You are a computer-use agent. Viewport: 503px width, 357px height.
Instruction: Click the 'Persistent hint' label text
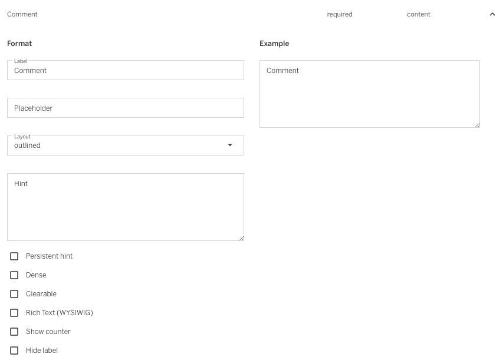[x=50, y=256]
